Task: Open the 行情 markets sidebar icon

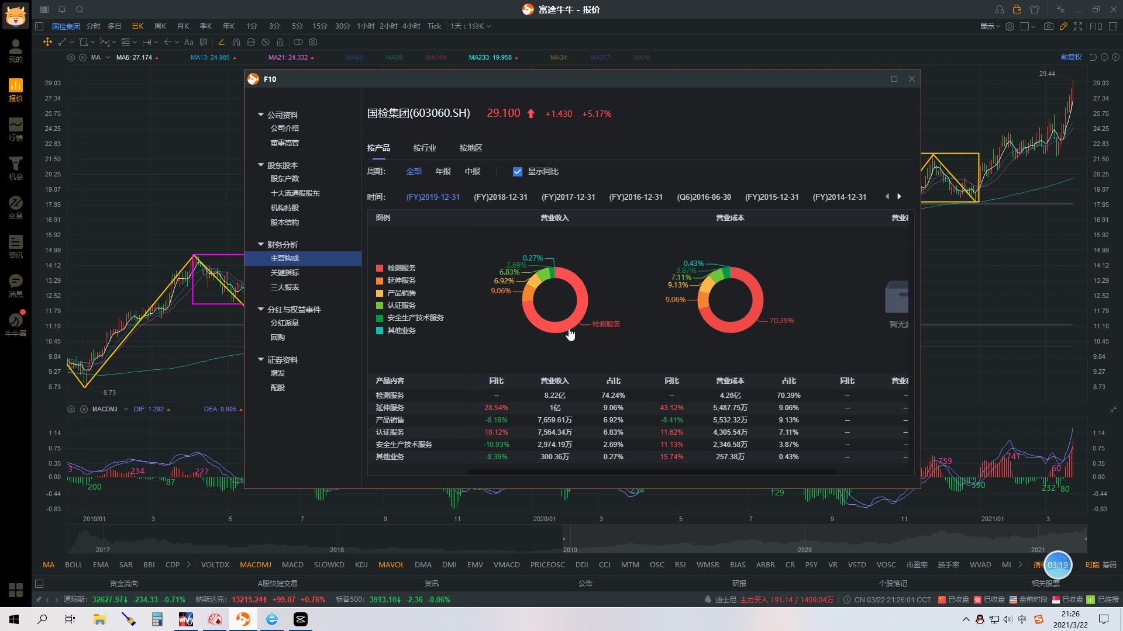Action: (16, 130)
